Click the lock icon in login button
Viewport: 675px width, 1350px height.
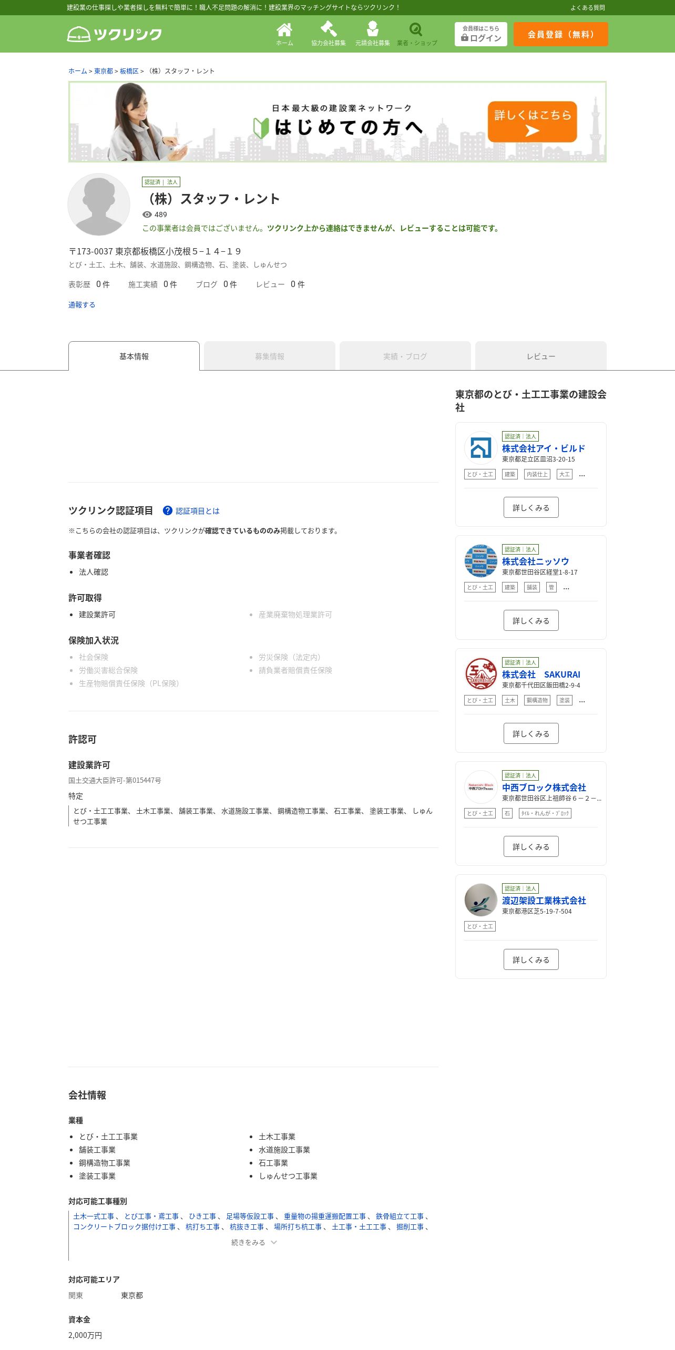tap(465, 38)
